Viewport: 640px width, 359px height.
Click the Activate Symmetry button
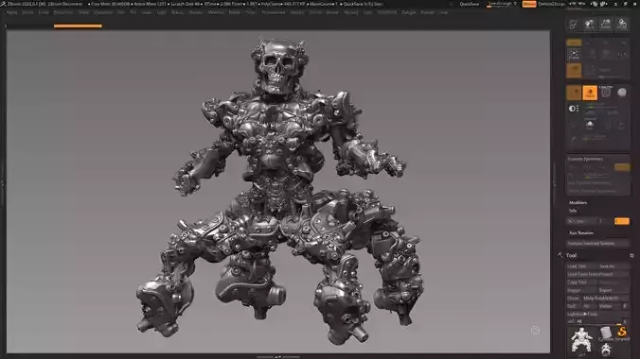click(x=585, y=159)
